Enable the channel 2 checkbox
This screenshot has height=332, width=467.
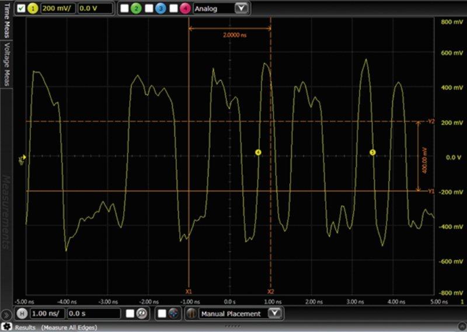click(x=124, y=9)
